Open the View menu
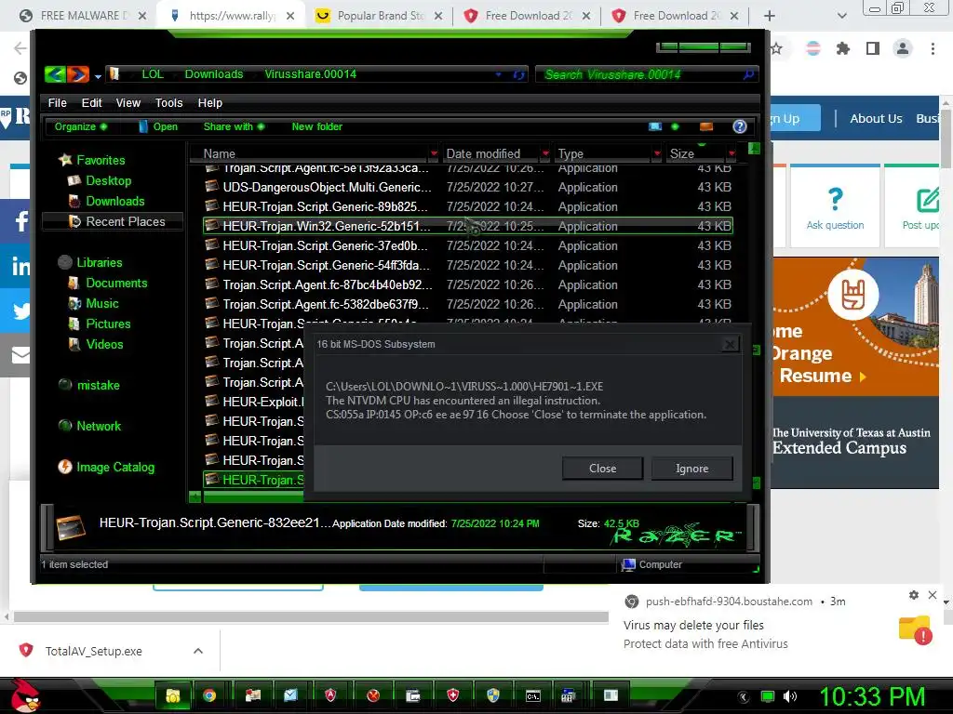 [x=128, y=102]
